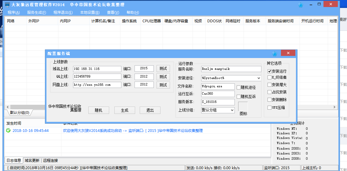Toggle the UPX压缩 checkbox
Image resolution: width=347 pixels, height=171 pixels.
click(269, 107)
